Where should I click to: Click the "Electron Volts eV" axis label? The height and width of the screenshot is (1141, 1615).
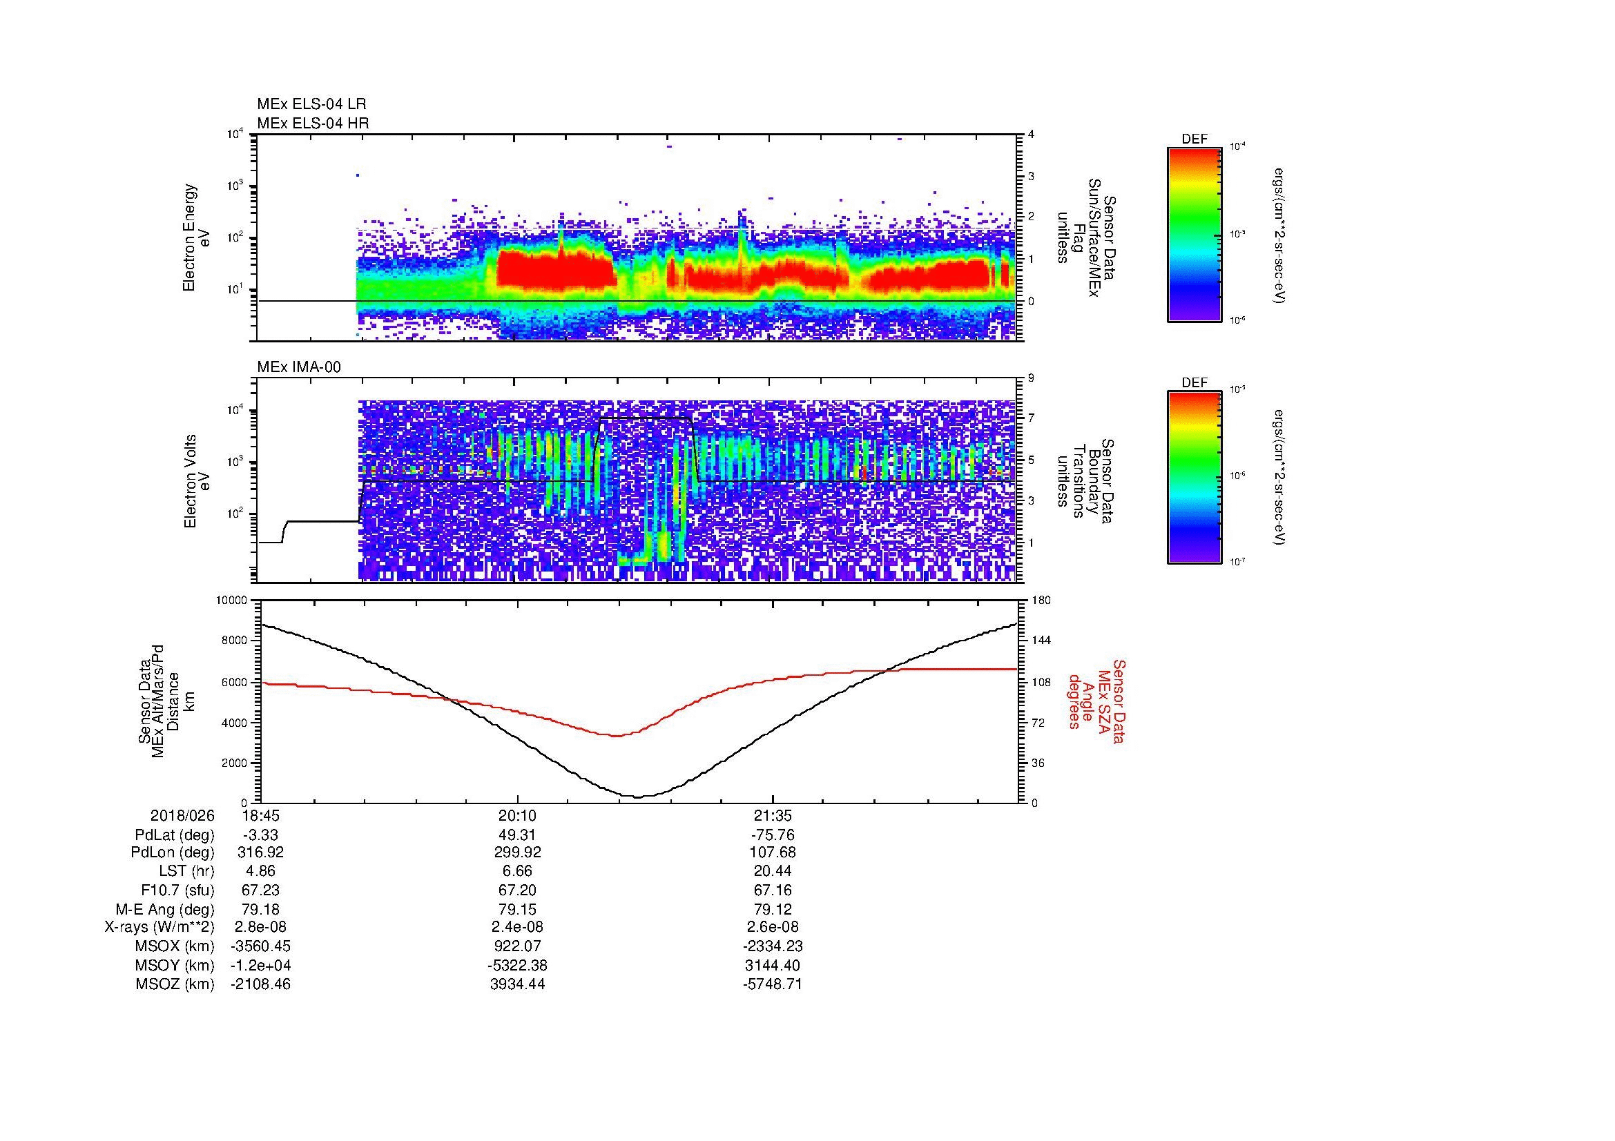(x=196, y=482)
